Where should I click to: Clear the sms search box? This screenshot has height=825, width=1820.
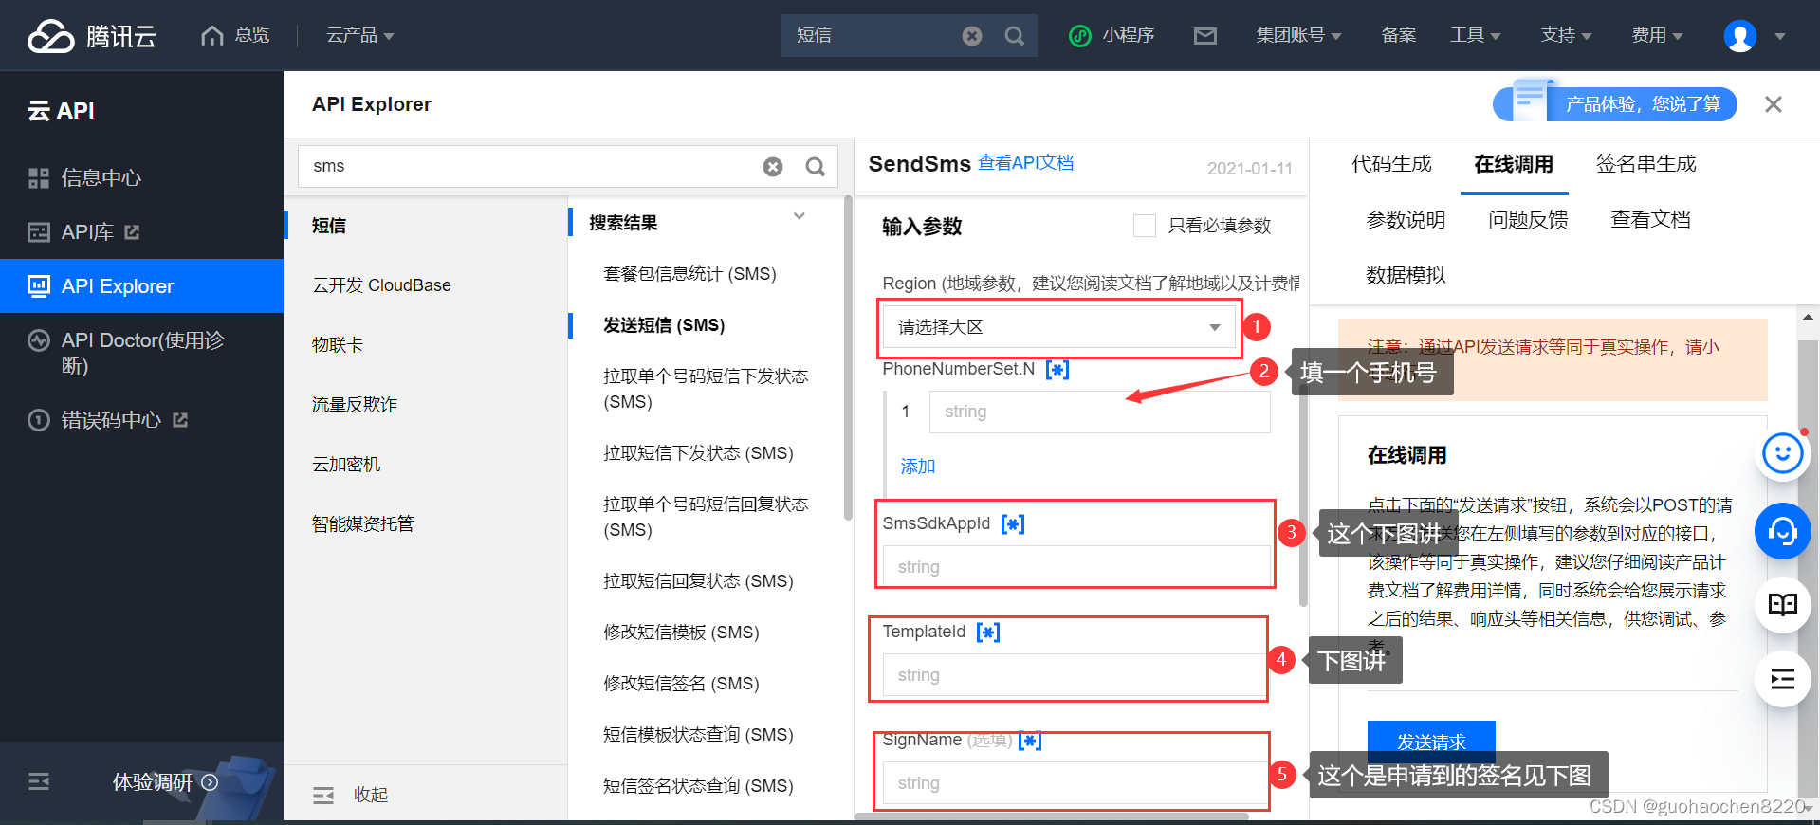pyautogui.click(x=773, y=167)
